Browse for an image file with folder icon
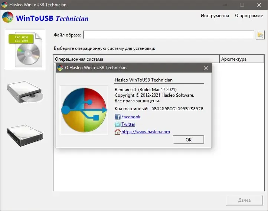268x211 pixels. pyautogui.click(x=260, y=35)
